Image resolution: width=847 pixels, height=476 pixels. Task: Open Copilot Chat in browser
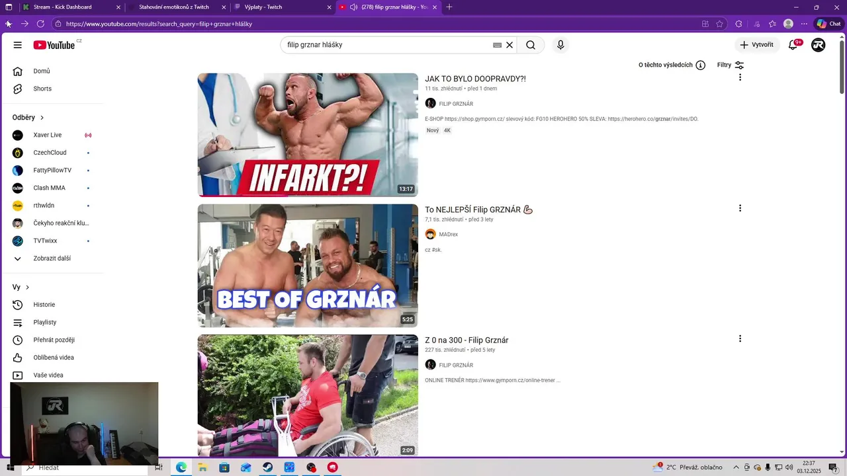pyautogui.click(x=829, y=24)
